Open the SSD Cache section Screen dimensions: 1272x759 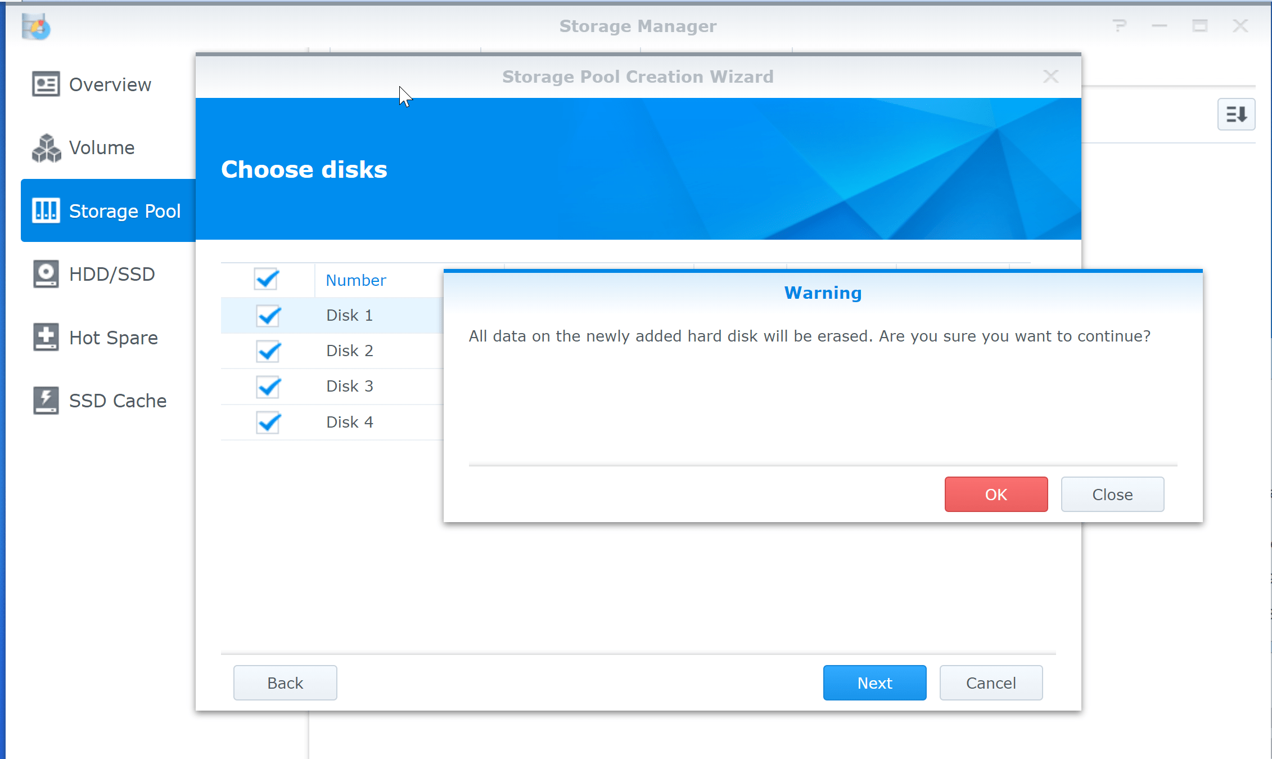118,401
